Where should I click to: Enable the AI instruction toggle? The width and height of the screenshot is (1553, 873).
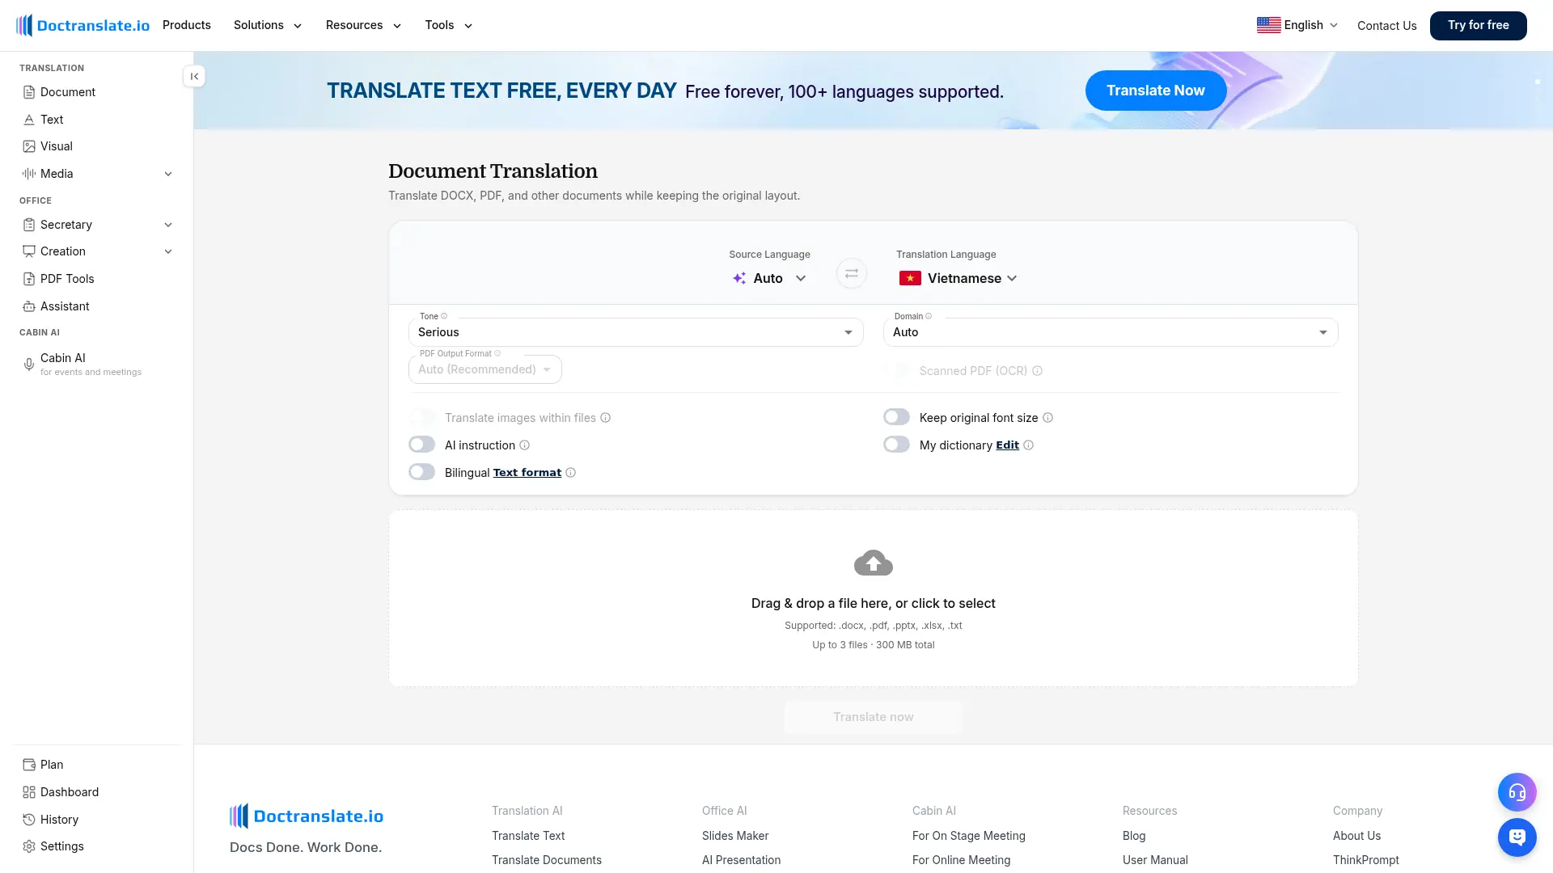[x=421, y=445]
